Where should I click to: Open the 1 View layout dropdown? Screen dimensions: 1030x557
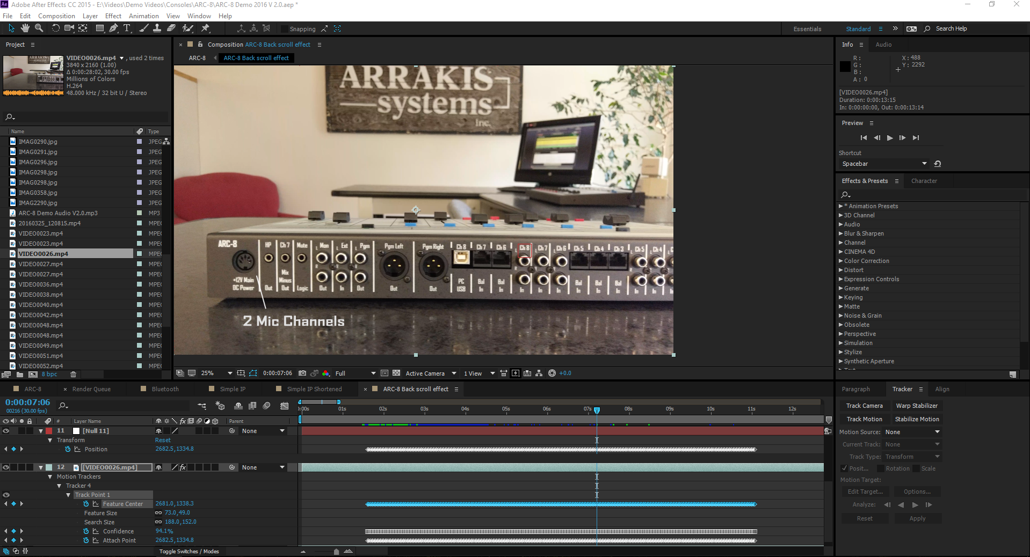[479, 373]
